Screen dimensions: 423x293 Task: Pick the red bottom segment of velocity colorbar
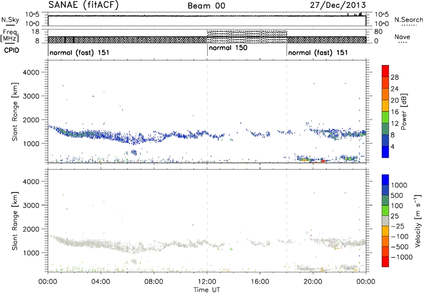[x=385, y=261]
